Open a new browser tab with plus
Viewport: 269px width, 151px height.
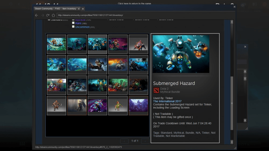click(83, 9)
